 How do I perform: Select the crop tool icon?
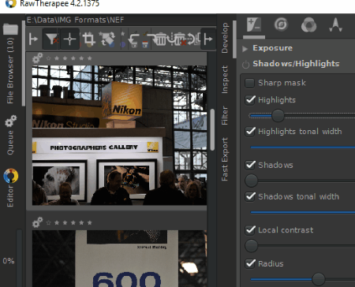point(89,39)
